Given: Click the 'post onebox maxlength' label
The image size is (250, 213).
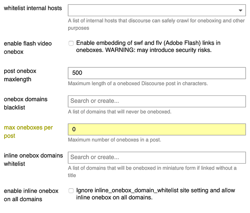Looking at the screenshot, I should 20,75.
